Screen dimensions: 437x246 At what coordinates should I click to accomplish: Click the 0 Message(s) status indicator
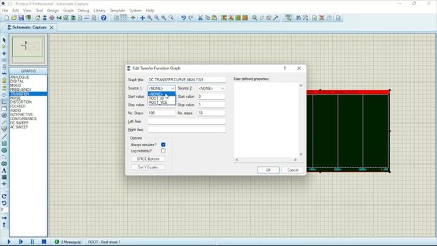(68, 242)
